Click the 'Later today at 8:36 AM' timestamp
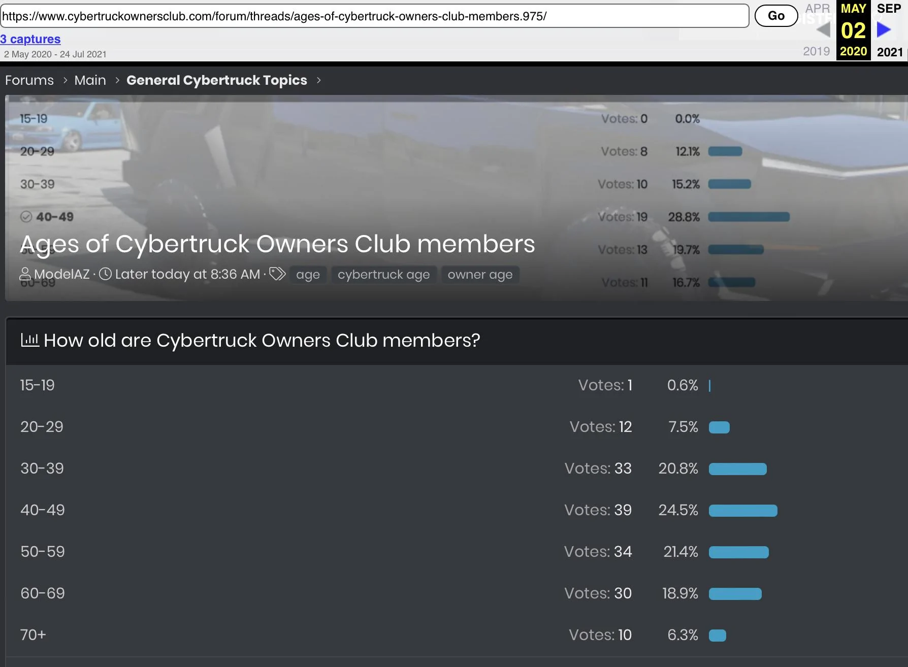This screenshot has height=667, width=908. [187, 274]
